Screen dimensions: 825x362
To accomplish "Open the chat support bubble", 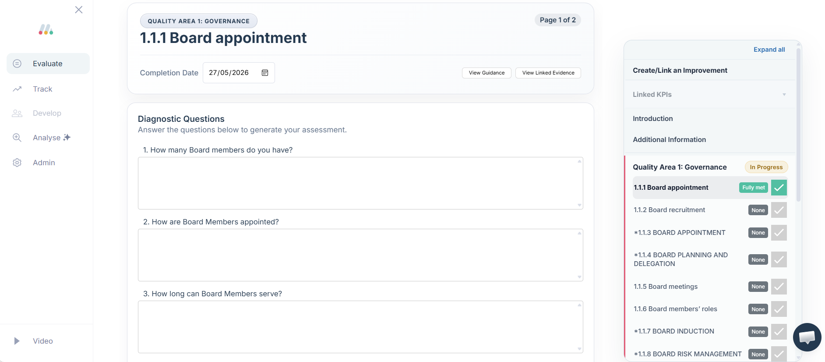I will pos(807,337).
